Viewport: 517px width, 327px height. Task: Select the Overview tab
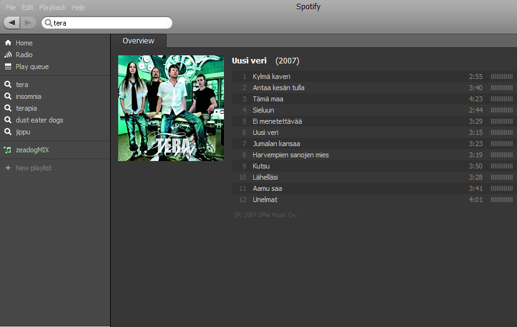pyautogui.click(x=139, y=41)
